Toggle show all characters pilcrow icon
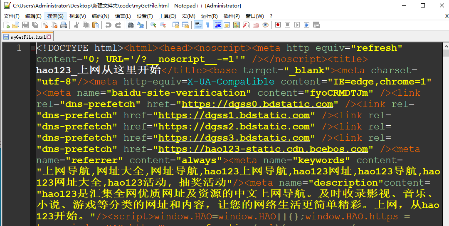The width and height of the screenshot is (449, 226). coord(208,25)
